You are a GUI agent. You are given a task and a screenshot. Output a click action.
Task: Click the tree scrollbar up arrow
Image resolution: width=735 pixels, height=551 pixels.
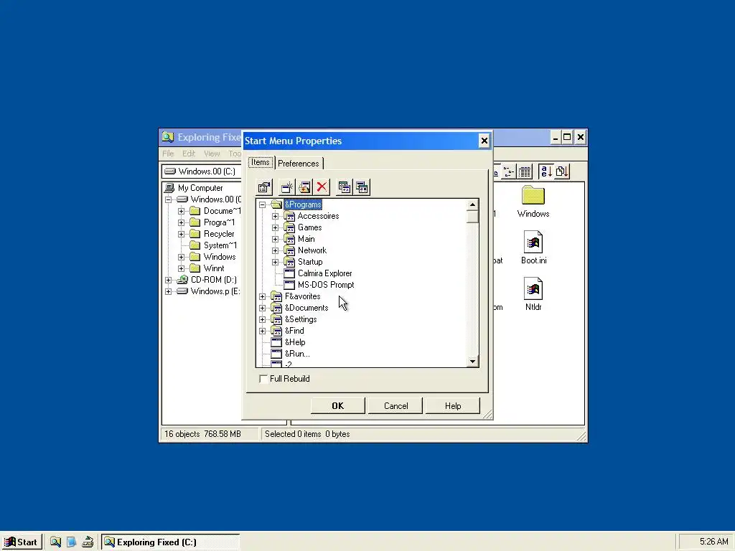point(472,204)
